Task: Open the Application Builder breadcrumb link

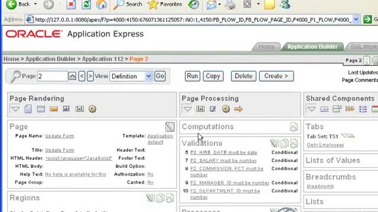Action: 50,59
